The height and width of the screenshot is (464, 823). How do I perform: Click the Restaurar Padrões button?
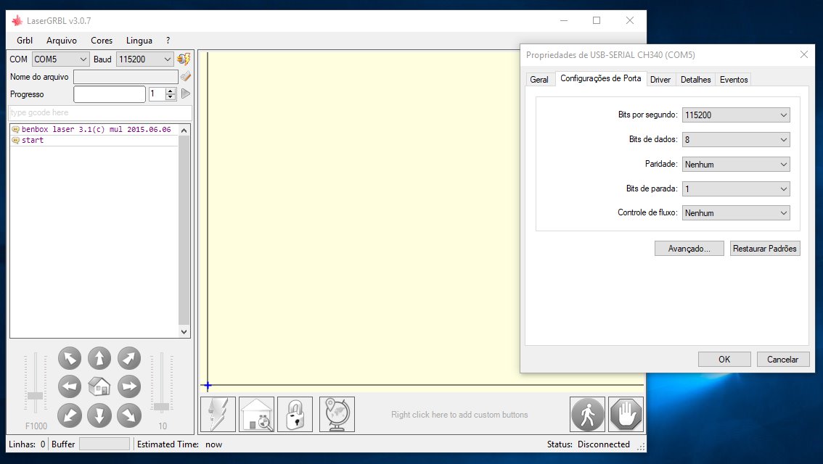[765, 249]
